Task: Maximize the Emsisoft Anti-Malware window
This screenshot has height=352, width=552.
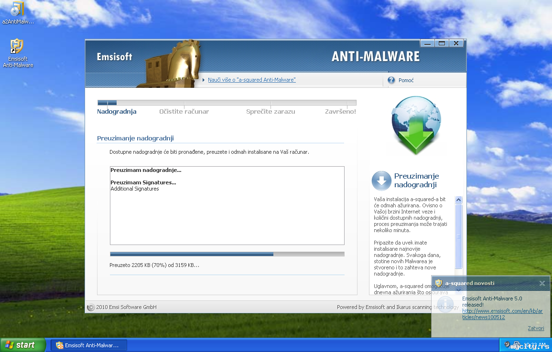Action: pyautogui.click(x=442, y=43)
